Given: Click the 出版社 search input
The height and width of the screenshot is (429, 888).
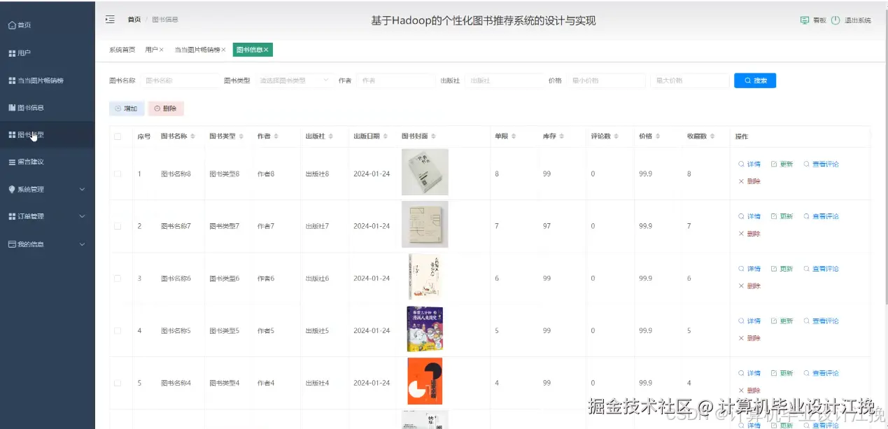Looking at the screenshot, I should [504, 80].
